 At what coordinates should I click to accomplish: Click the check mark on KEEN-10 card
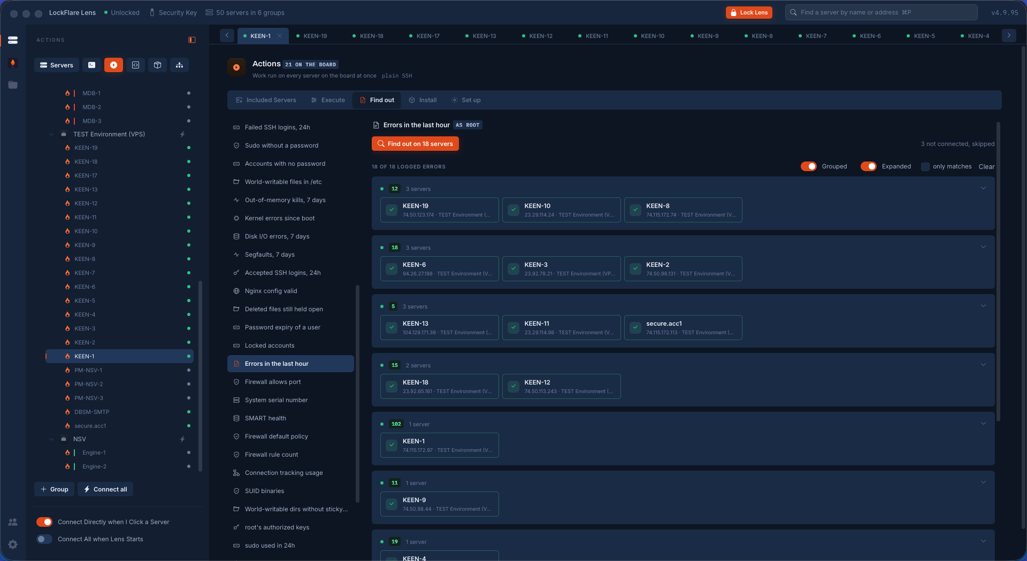513,210
